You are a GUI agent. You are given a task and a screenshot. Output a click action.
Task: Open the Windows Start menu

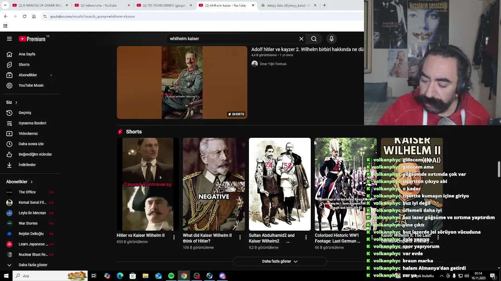tap(6, 276)
